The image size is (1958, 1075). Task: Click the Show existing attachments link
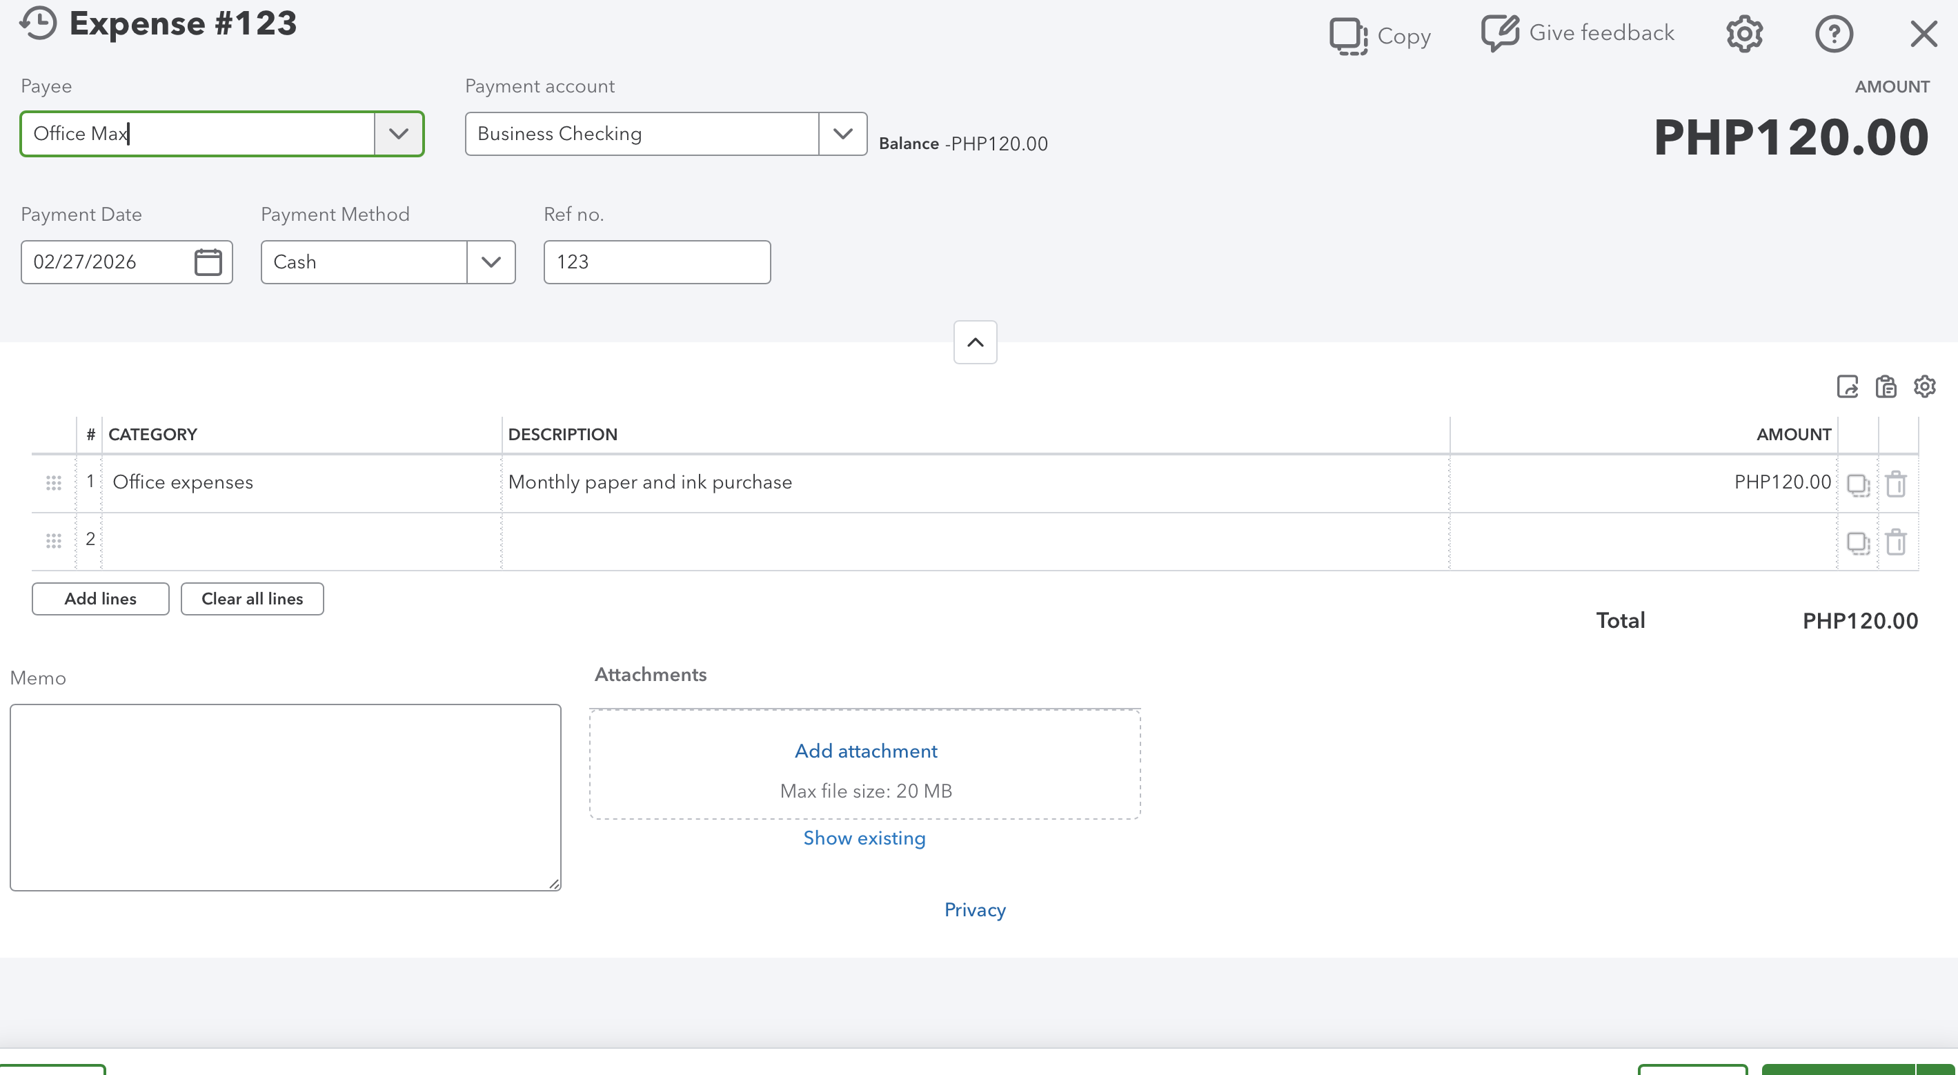point(864,838)
